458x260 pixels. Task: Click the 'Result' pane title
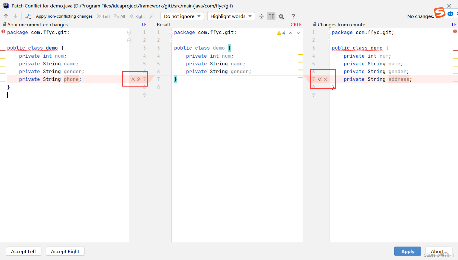[x=163, y=24]
